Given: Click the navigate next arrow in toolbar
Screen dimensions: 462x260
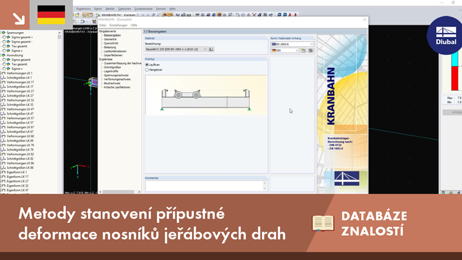Looking at the screenshot, I should 148,15.
